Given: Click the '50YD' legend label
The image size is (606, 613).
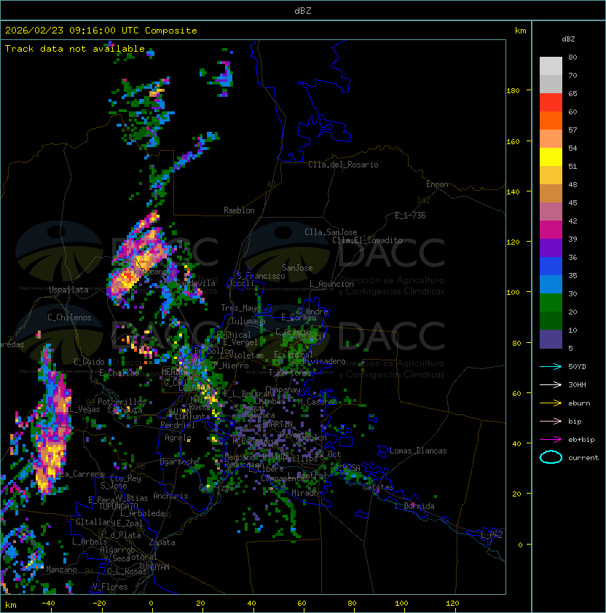Looking at the screenshot, I should tap(577, 366).
